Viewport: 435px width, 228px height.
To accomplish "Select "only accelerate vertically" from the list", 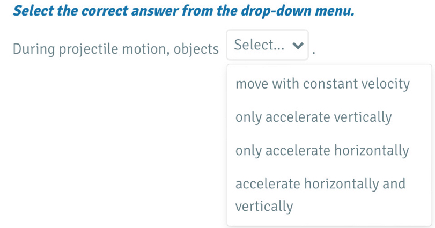I will tap(313, 117).
